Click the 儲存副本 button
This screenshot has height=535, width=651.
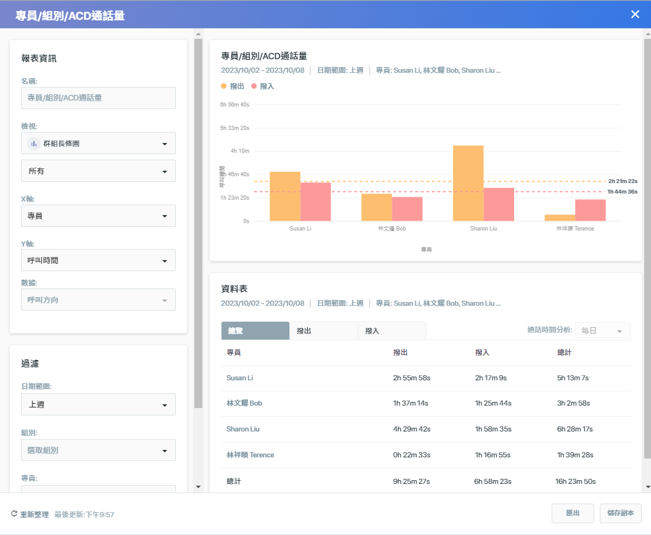coord(620,513)
